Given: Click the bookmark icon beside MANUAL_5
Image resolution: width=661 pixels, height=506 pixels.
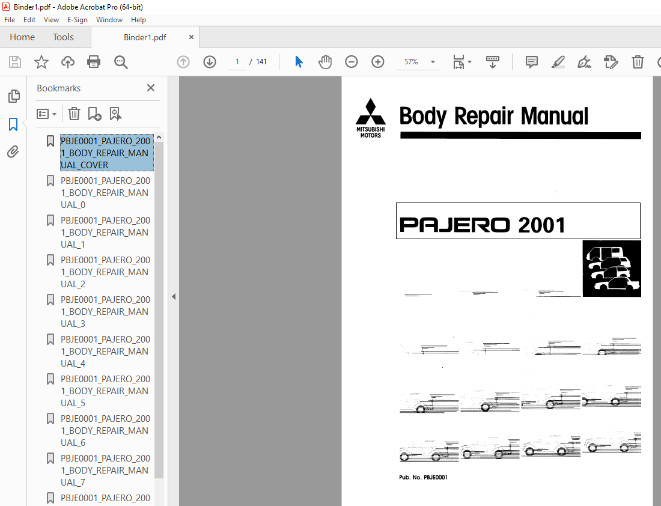Looking at the screenshot, I should click(x=50, y=379).
